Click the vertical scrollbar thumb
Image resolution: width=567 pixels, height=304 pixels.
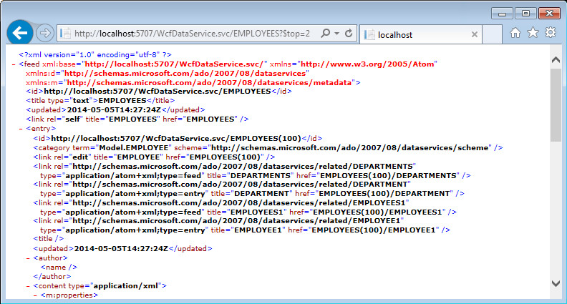tap(556, 105)
